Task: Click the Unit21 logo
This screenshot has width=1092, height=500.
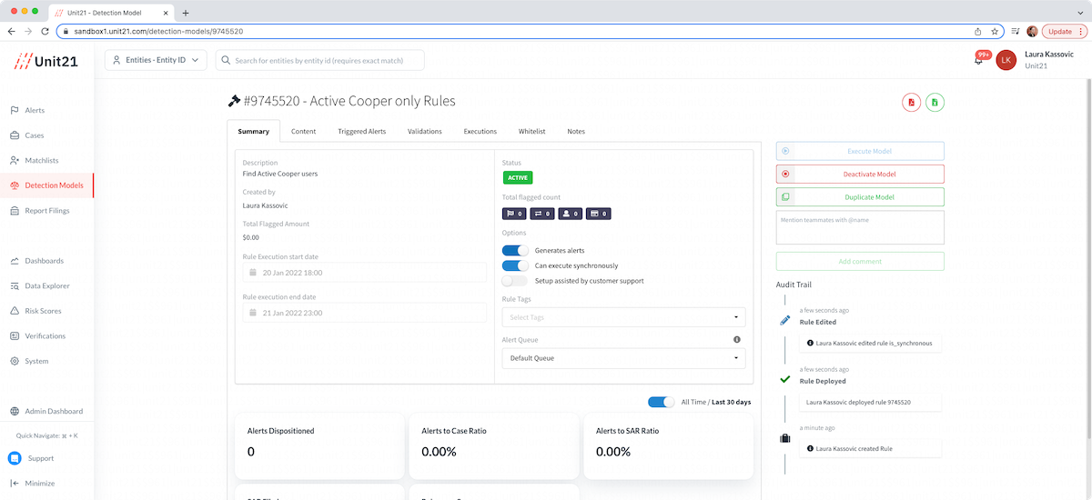Action: [x=45, y=61]
